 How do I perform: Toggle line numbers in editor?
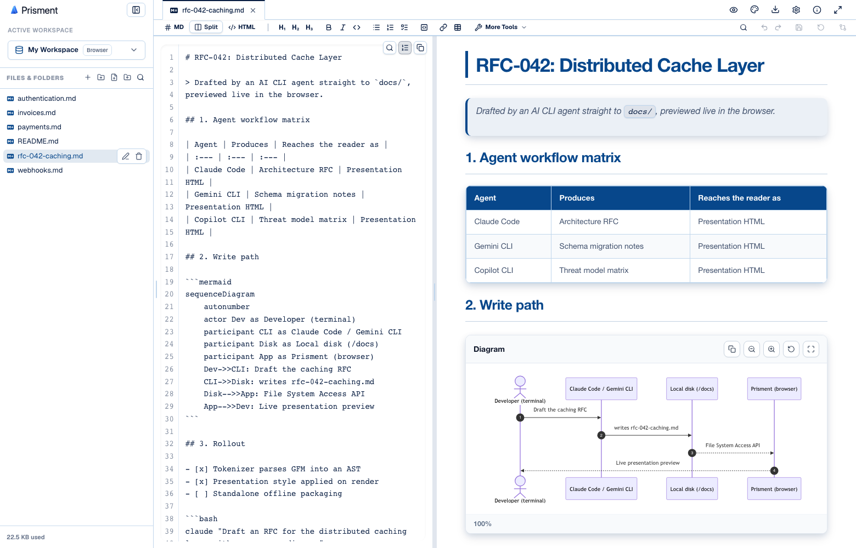(x=405, y=48)
